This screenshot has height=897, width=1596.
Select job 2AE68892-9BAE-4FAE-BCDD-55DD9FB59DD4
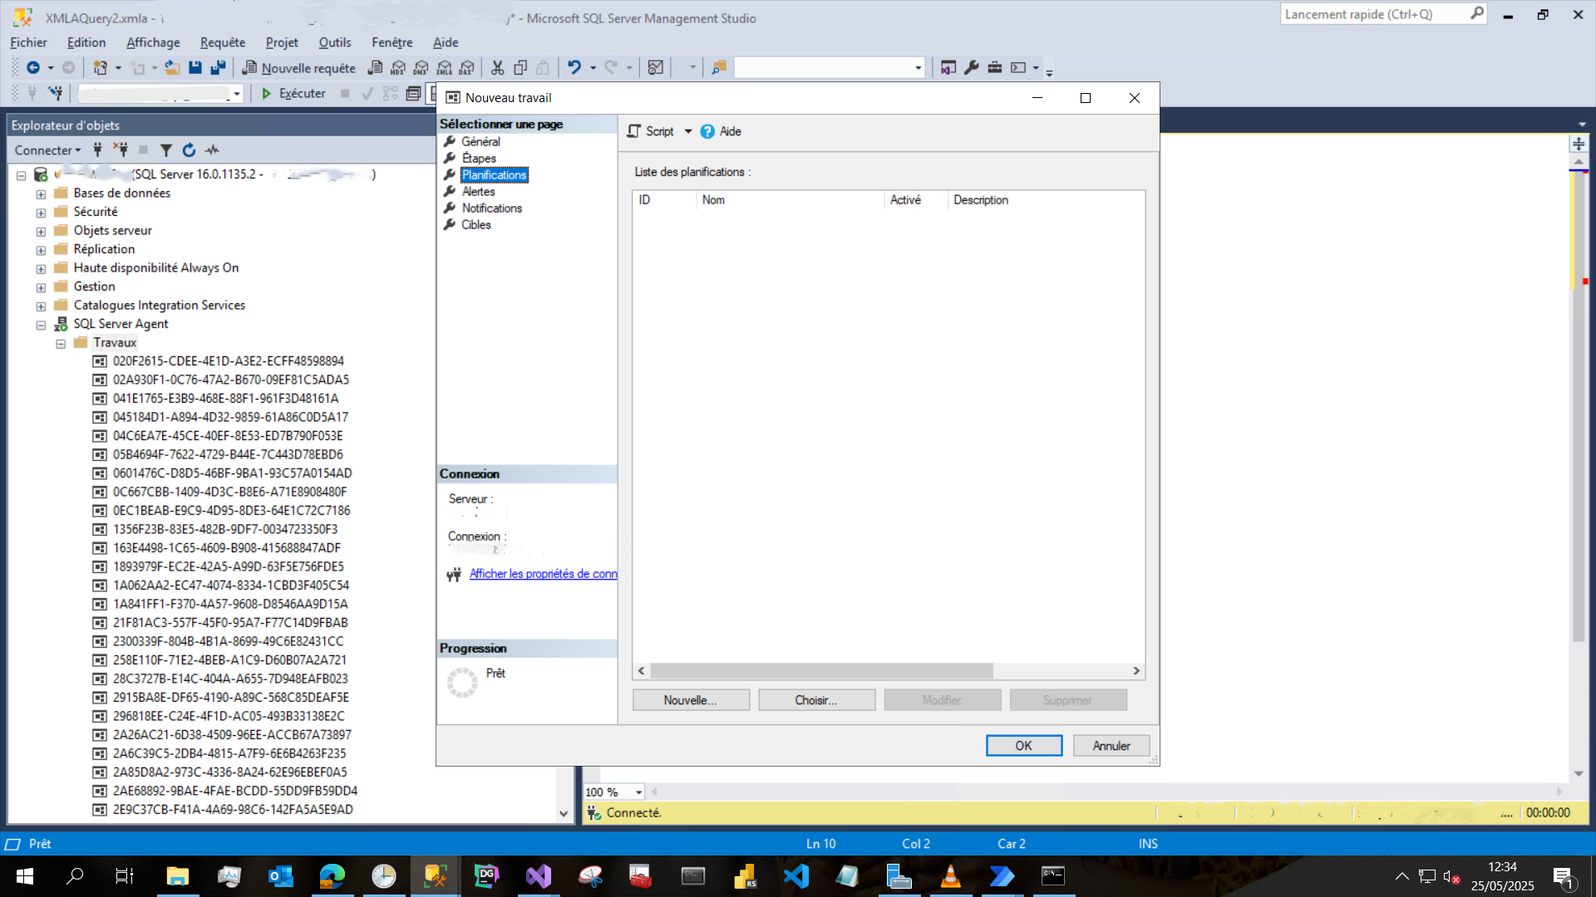235,791
